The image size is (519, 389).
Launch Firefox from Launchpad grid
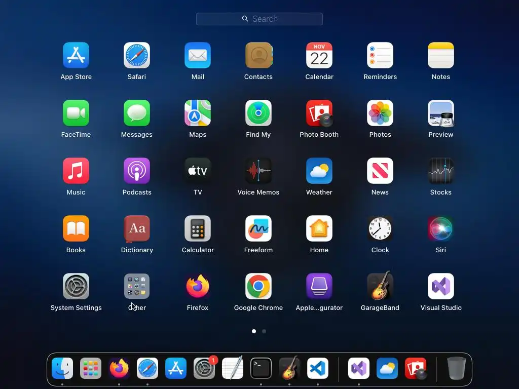198,286
